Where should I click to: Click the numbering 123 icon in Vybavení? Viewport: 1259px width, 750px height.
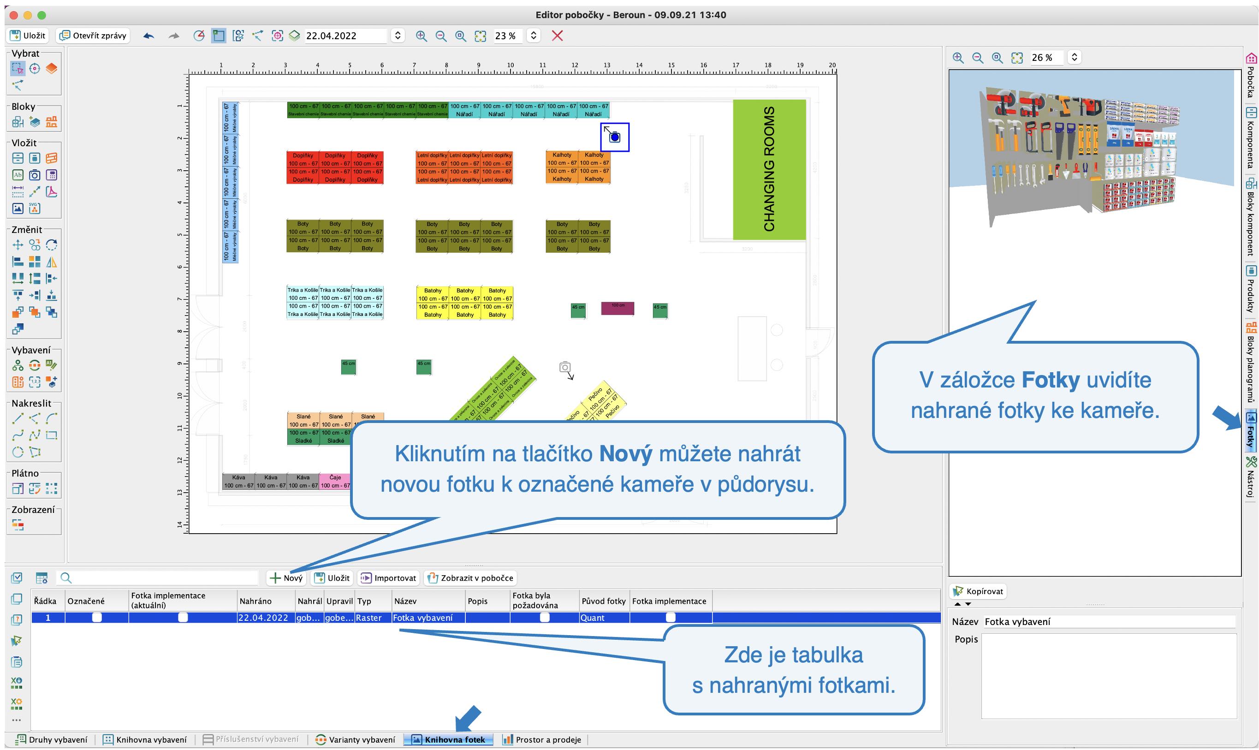pos(34,382)
